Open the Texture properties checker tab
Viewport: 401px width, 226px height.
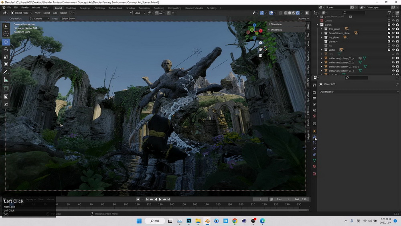pyautogui.click(x=314, y=174)
